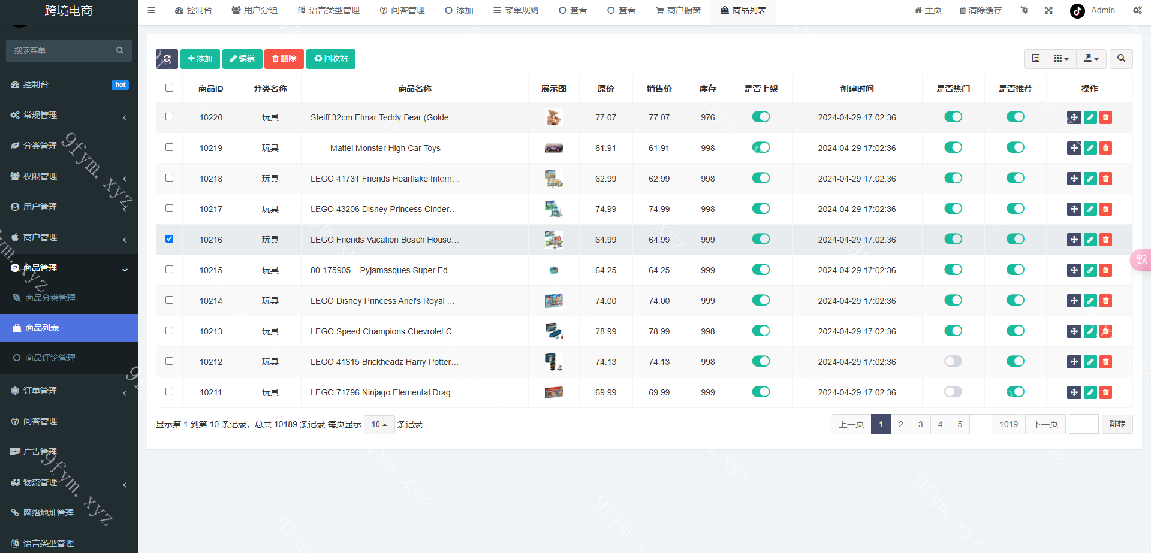Open the settings gears icon top right
1151x553 pixels.
[x=1137, y=10]
